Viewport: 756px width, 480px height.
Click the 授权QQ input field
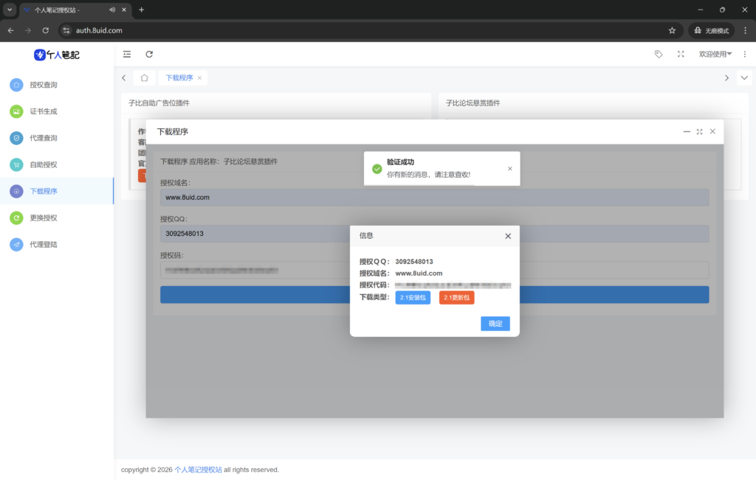[434, 234]
